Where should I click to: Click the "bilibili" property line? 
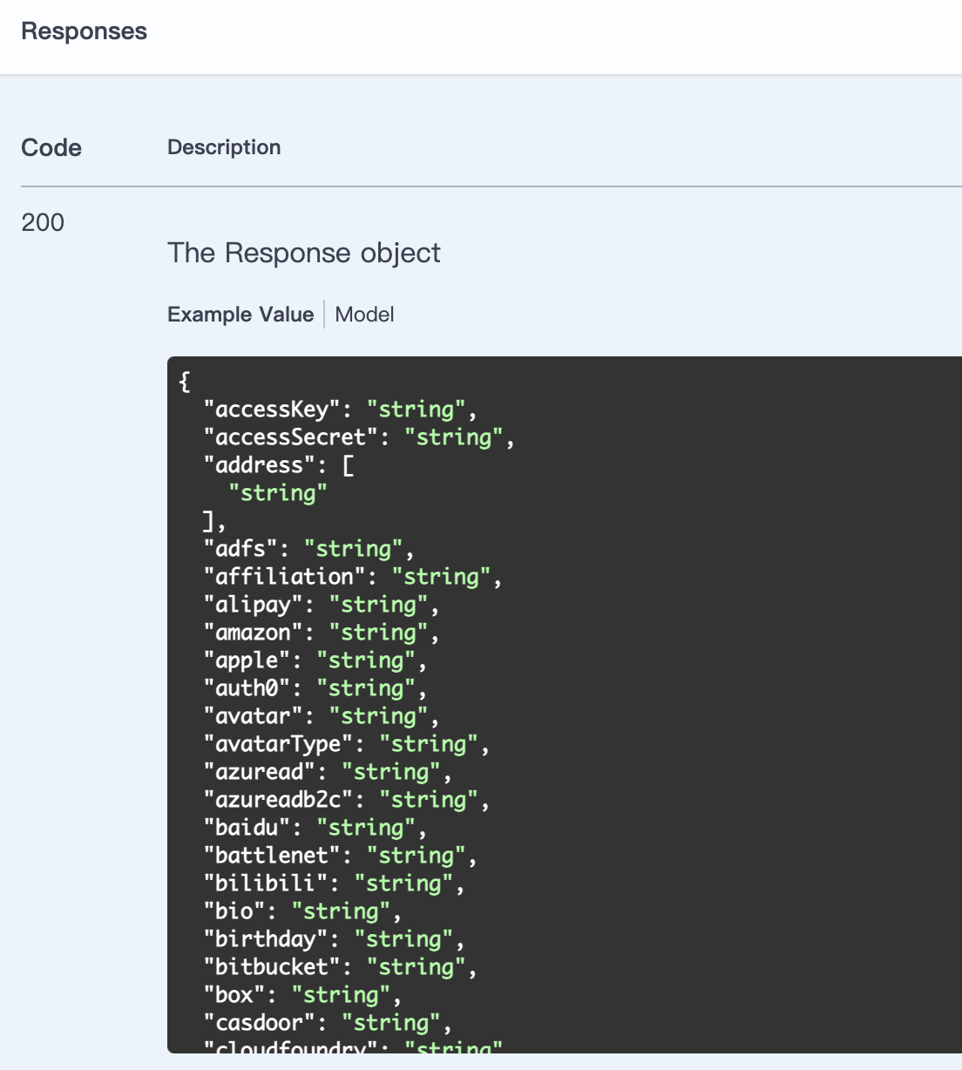pos(333,884)
